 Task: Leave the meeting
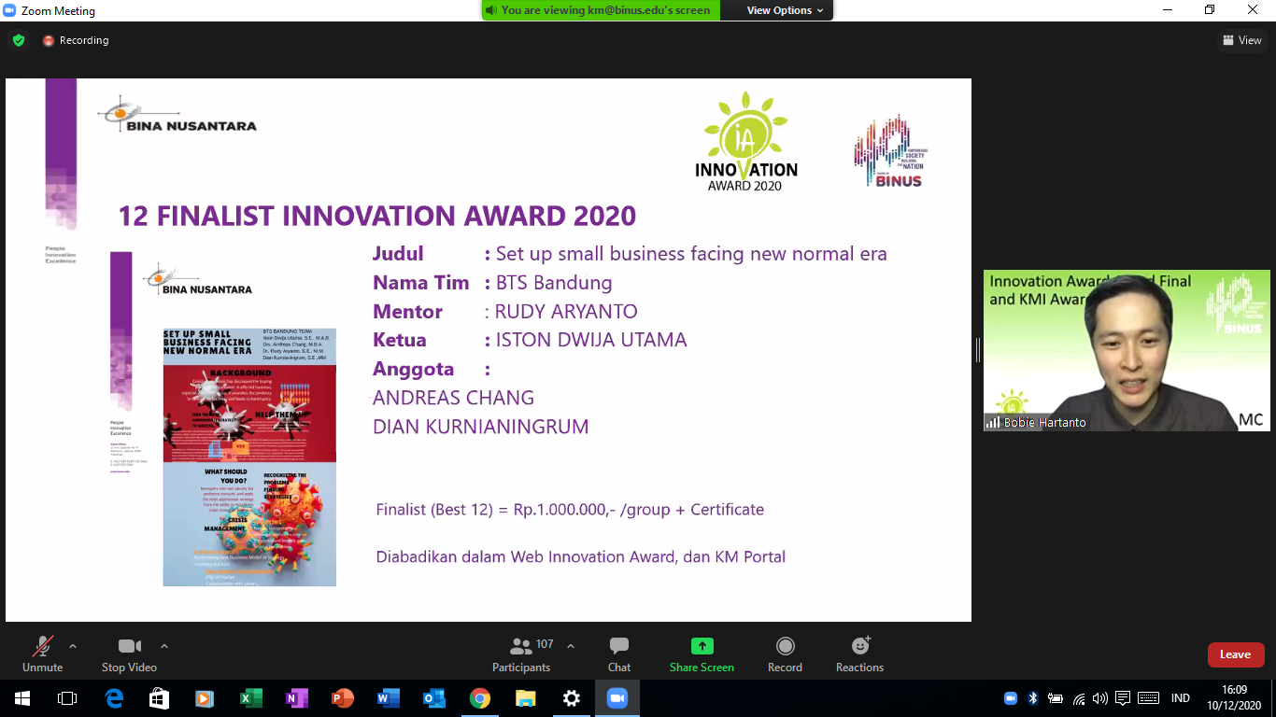(1235, 654)
